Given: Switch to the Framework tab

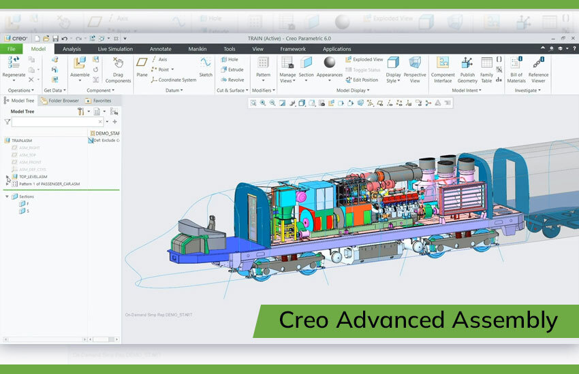Looking at the screenshot, I should pyautogui.click(x=293, y=49).
